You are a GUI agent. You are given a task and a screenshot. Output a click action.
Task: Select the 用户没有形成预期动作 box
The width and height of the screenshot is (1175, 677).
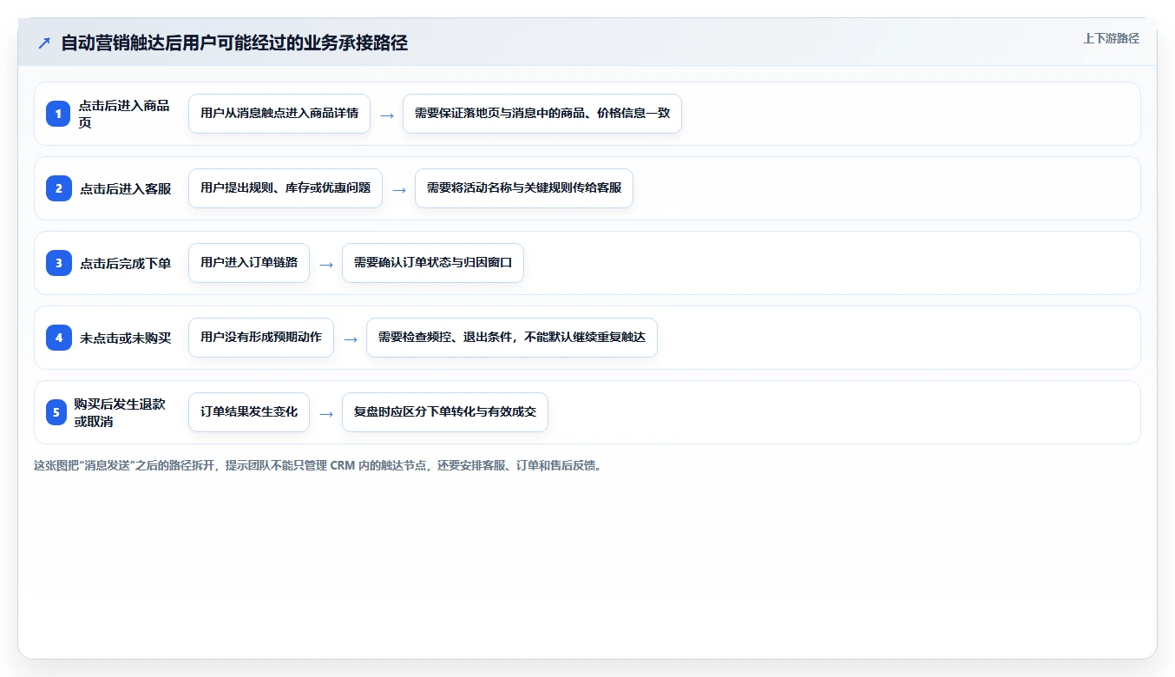261,338
